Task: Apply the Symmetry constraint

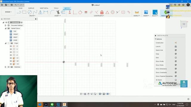Action: [123, 12]
